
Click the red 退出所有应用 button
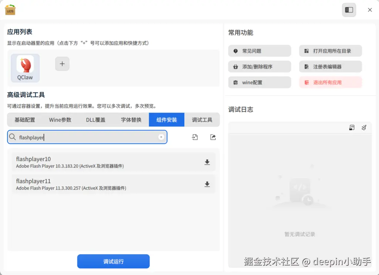[331, 82]
